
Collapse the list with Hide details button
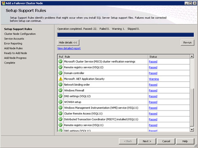click(x=68, y=43)
